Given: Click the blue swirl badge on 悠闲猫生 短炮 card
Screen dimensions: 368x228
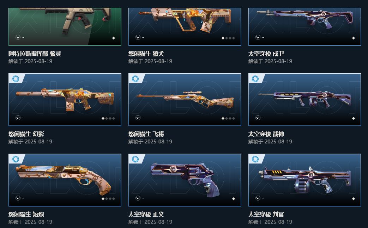Looking at the screenshot, I should pyautogui.click(x=16, y=159).
